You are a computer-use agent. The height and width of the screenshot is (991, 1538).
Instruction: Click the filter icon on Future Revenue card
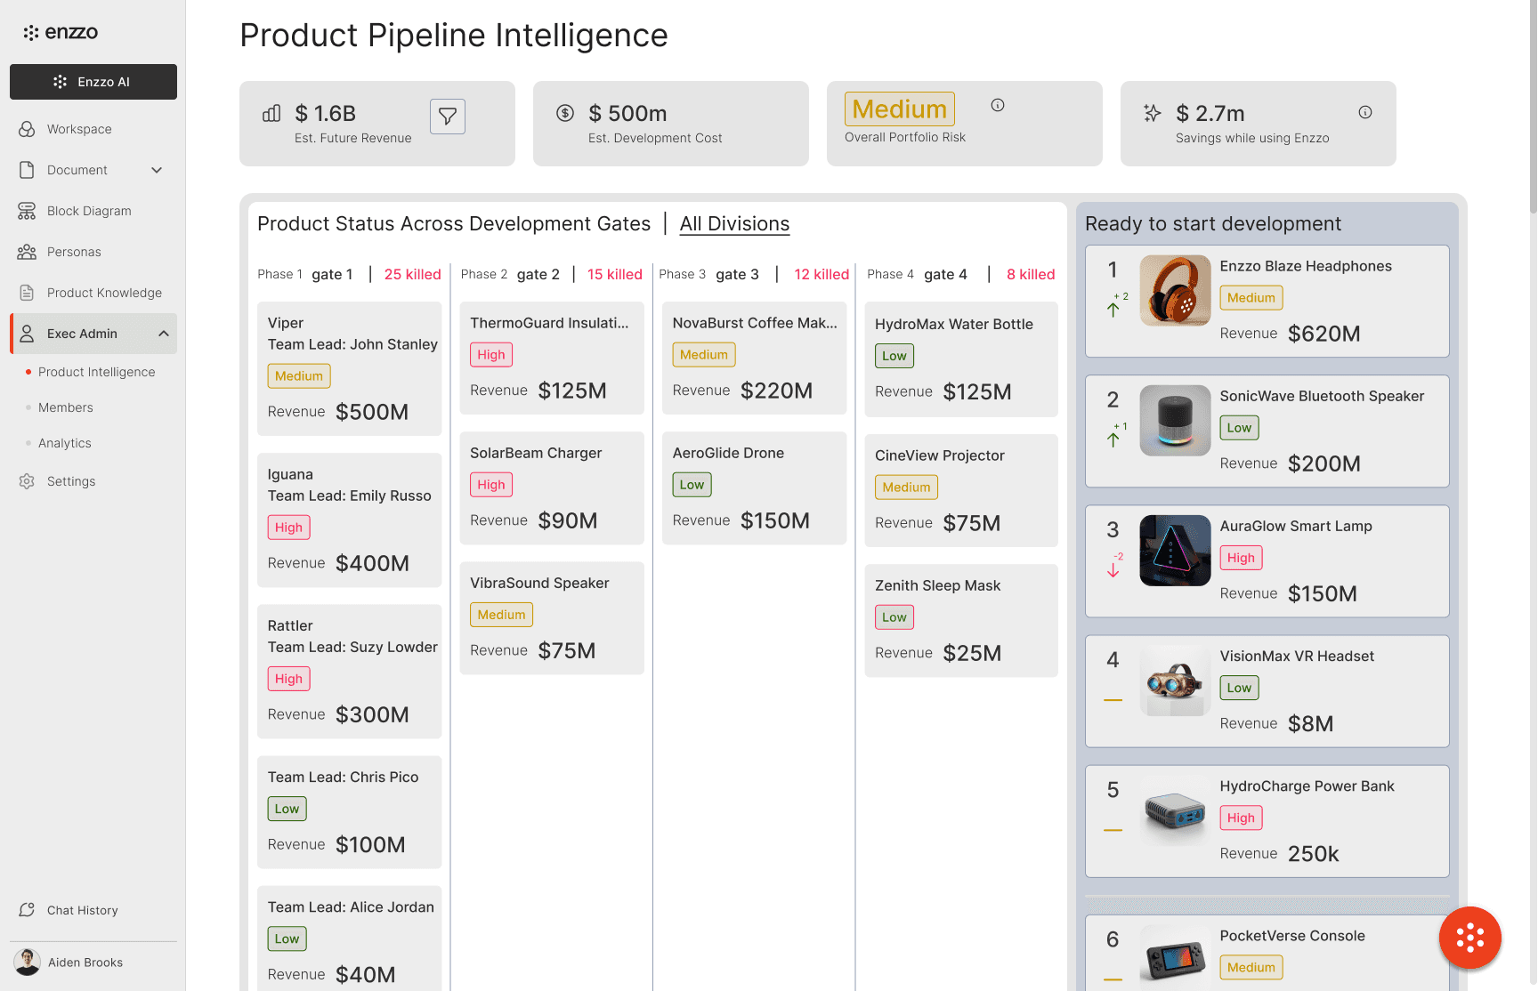448,117
